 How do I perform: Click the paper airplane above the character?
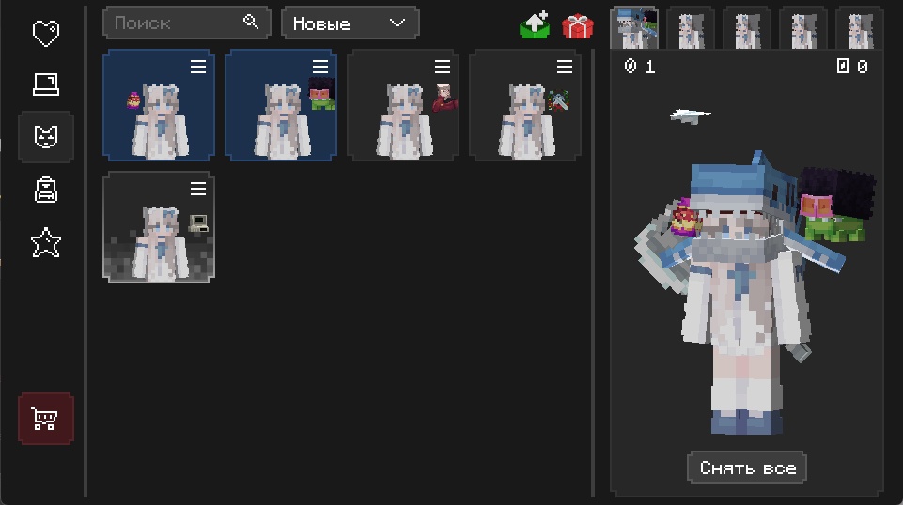(x=691, y=115)
